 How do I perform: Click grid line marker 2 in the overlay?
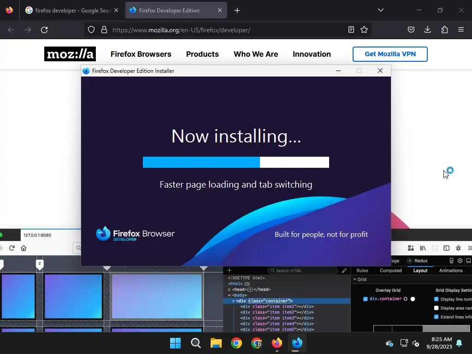pos(40,264)
